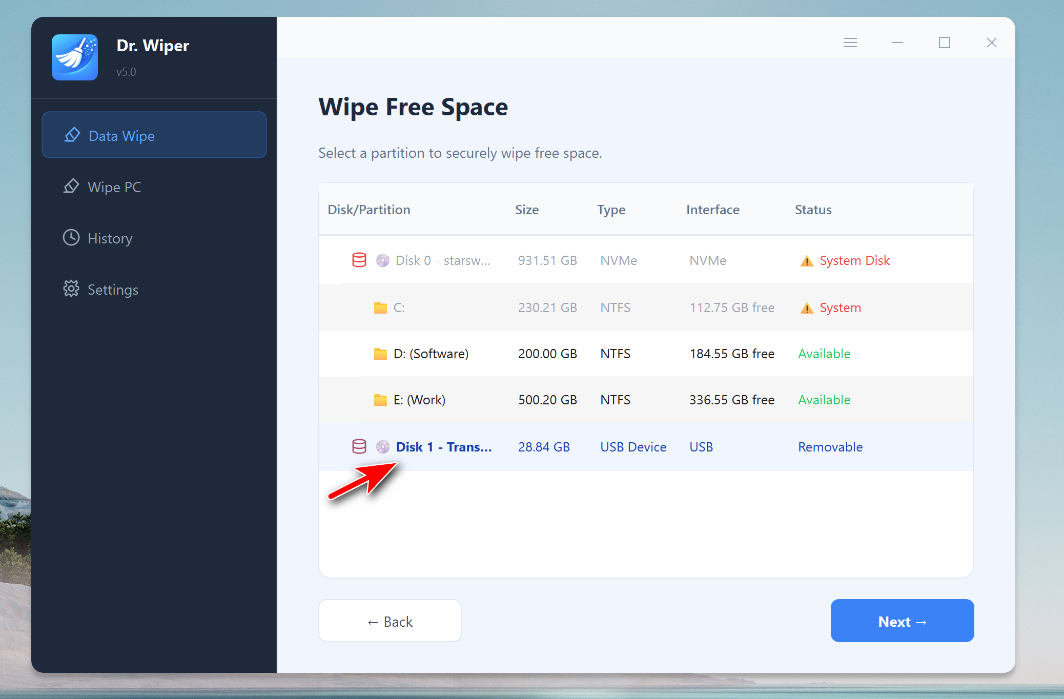The image size is (1064, 699).
Task: Click the Dr. Wiper broom logo
Action: pos(75,57)
